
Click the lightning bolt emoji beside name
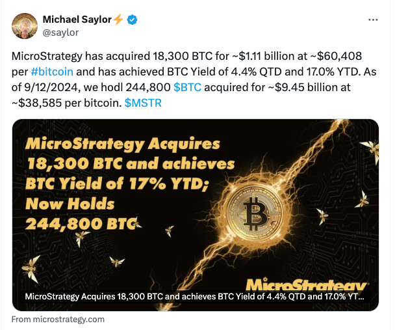click(118, 20)
